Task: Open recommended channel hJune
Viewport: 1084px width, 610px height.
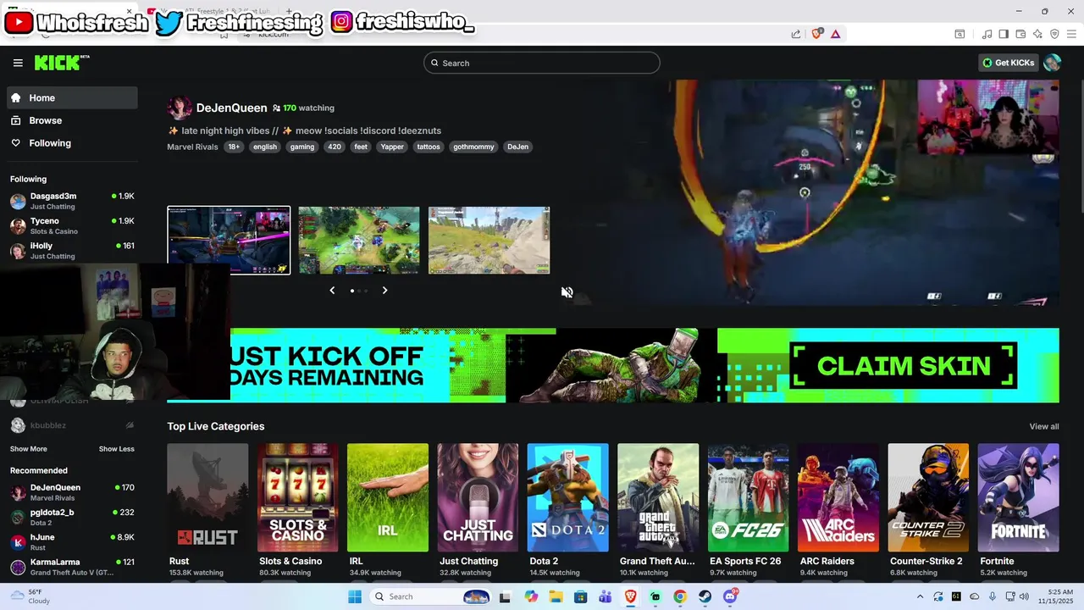Action: click(x=72, y=542)
